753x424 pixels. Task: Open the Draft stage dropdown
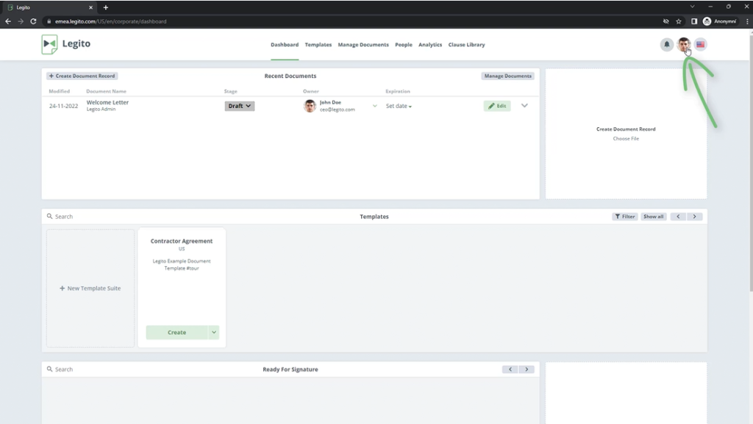point(240,106)
